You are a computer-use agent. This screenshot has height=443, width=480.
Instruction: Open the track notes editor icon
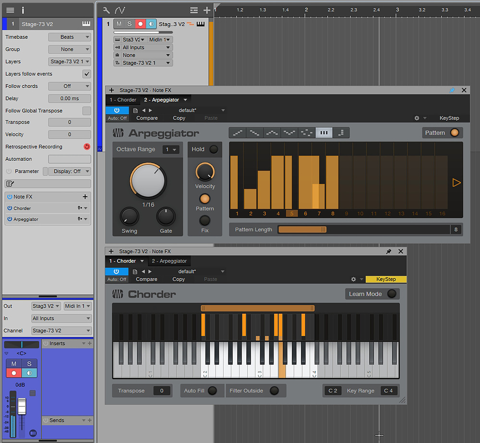(x=9, y=184)
